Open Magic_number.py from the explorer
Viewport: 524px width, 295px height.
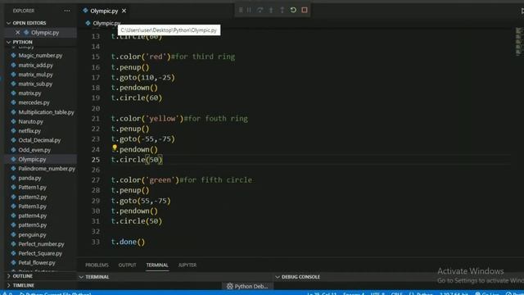pos(40,56)
